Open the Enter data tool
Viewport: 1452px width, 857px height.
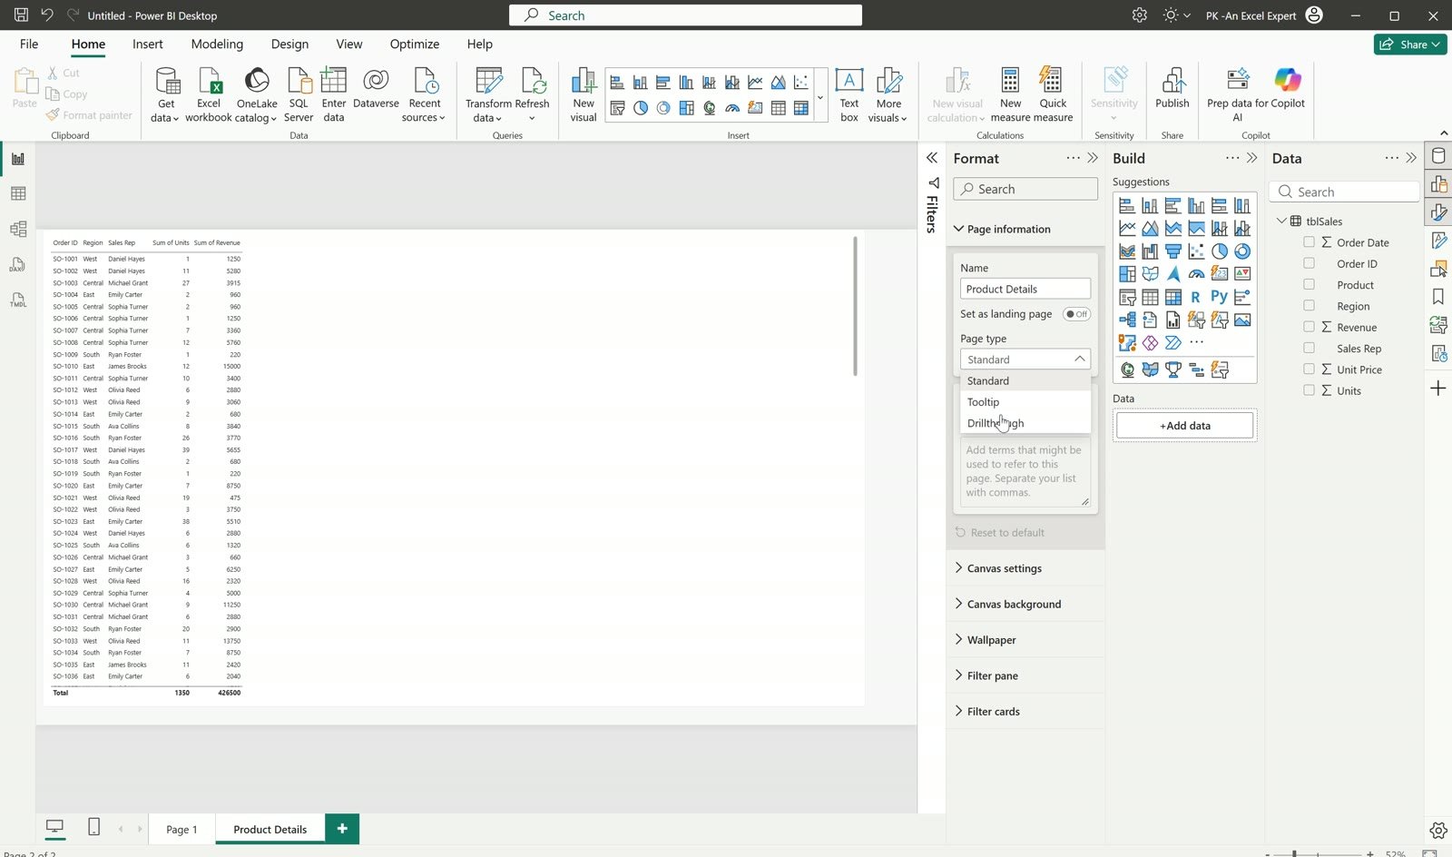[334, 94]
